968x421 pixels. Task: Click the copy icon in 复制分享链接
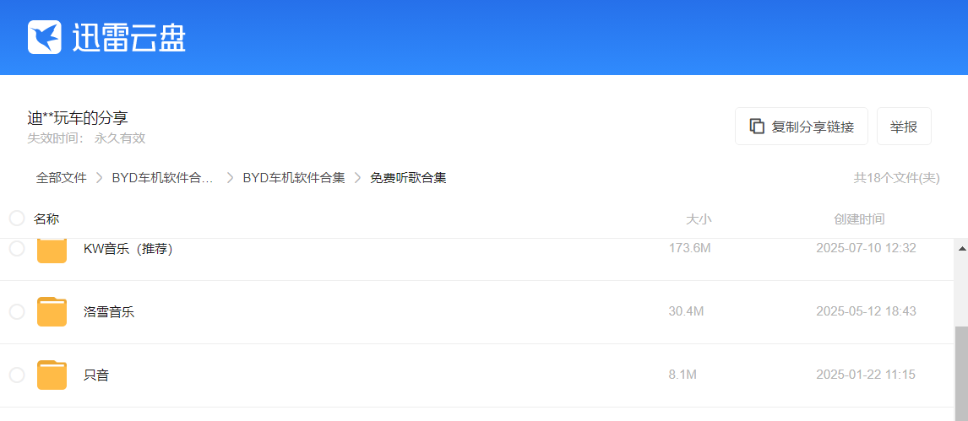click(757, 127)
